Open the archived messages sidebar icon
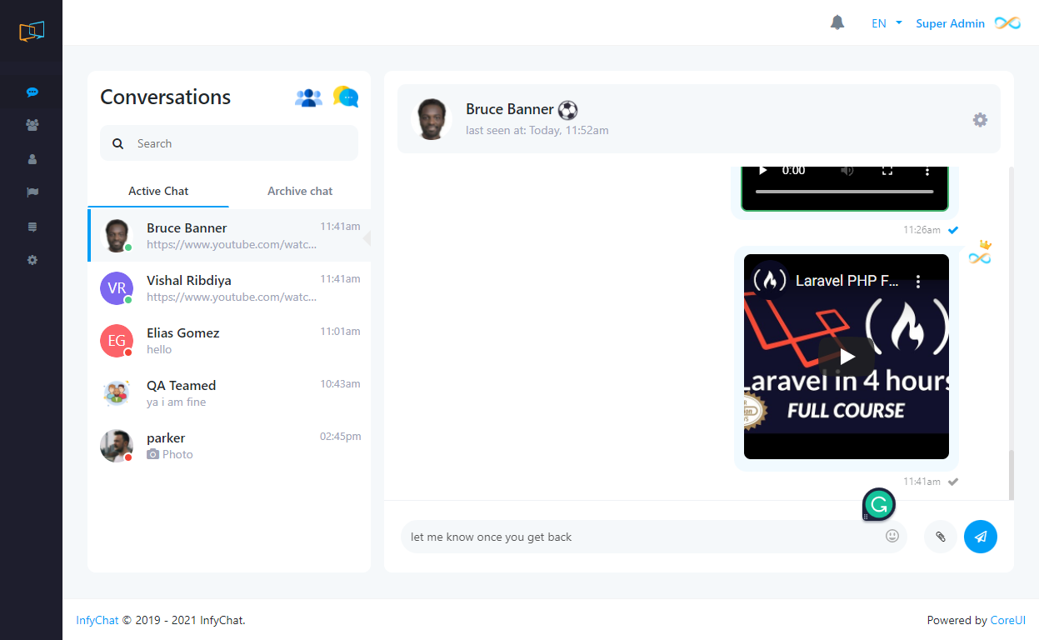This screenshot has width=1039, height=640. [32, 226]
